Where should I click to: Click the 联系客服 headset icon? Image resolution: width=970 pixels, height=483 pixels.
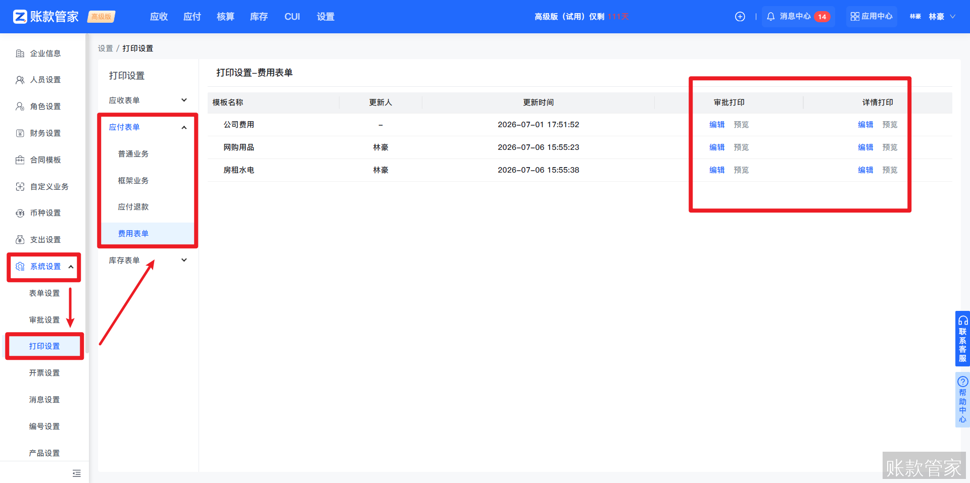click(963, 320)
